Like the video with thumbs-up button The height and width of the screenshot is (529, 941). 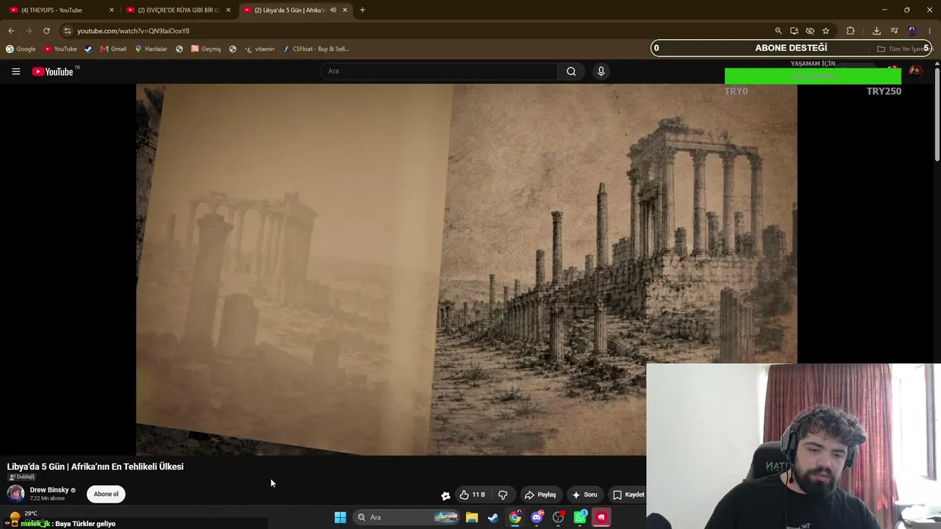[x=472, y=494]
